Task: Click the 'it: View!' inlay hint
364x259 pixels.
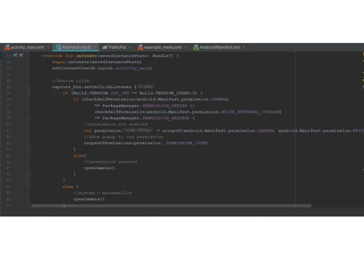Action: 146,87
